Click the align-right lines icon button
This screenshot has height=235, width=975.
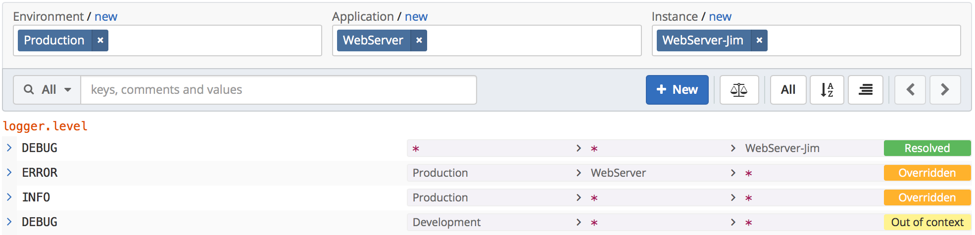click(865, 90)
